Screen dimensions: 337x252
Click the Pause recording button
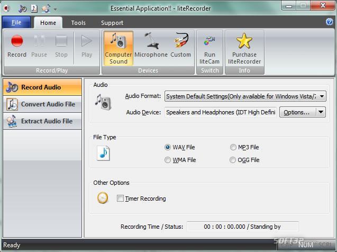[x=39, y=47]
